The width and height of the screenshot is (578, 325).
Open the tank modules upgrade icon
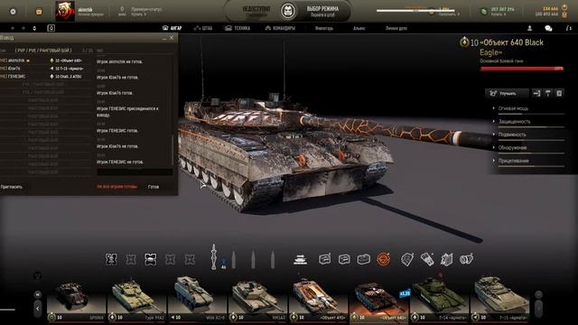tap(301, 259)
